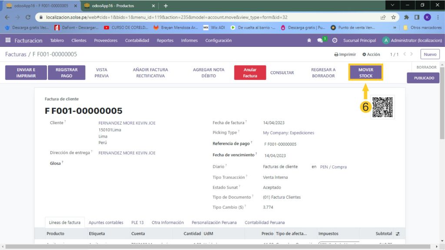Image resolution: width=445 pixels, height=250 pixels.
Task: Open the Sucursal Principal company switcher
Action: click(359, 40)
